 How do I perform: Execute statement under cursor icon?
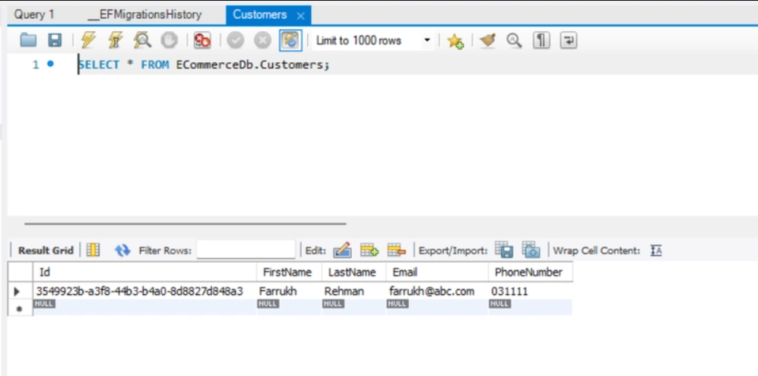pyautogui.click(x=116, y=40)
